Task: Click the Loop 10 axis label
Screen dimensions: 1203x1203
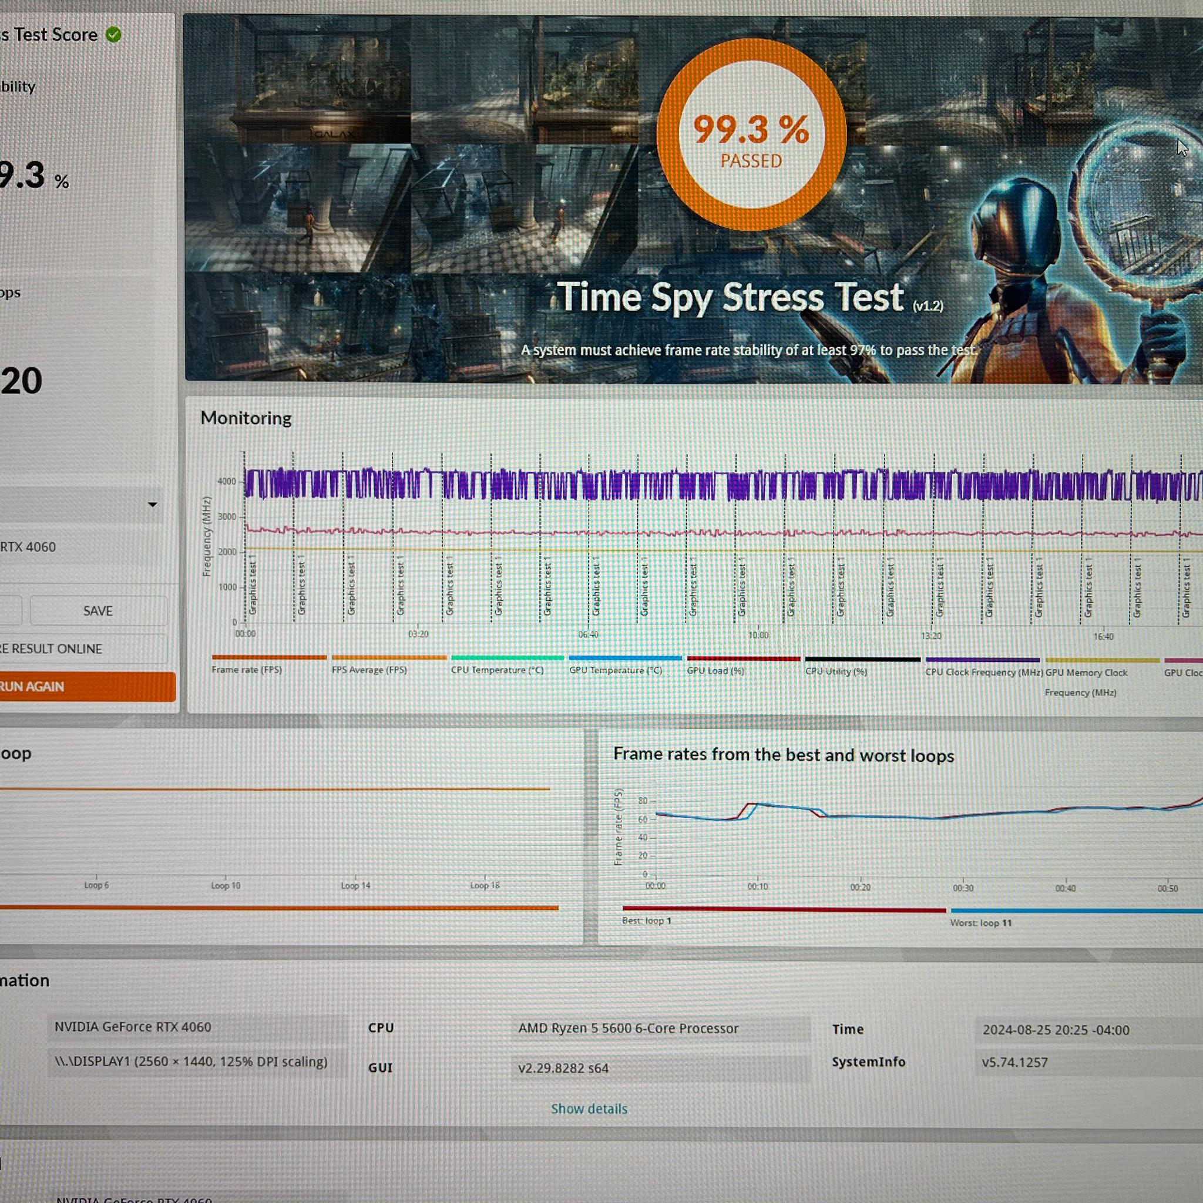Action: [x=226, y=885]
